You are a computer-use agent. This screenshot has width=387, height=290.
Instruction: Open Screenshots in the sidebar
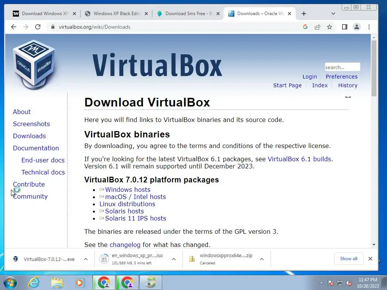(x=31, y=124)
